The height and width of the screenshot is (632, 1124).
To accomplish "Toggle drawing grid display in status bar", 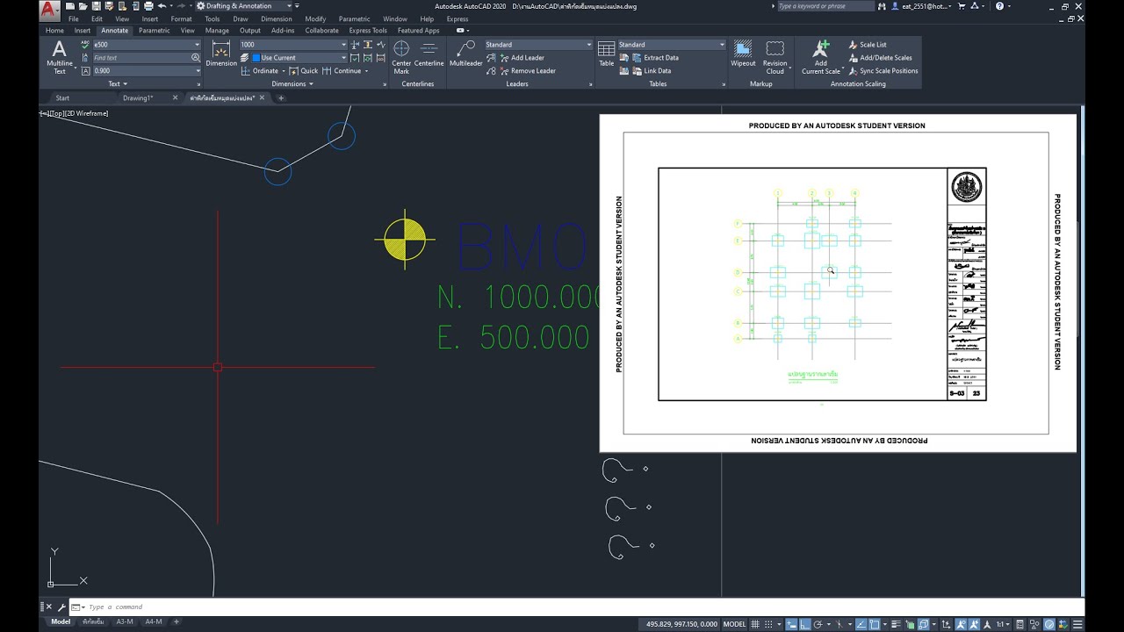I will pos(755,624).
